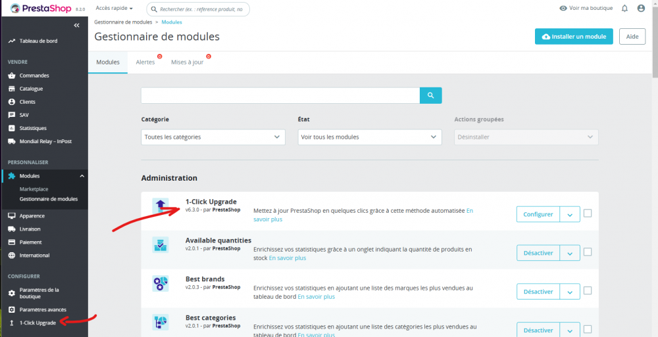Click the 1-Click Upgrade module logo
658x337 pixels.
[x=161, y=206]
